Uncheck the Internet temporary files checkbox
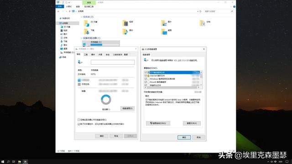Image resolution: width=292 pixels, height=164 pixels. click(146, 76)
